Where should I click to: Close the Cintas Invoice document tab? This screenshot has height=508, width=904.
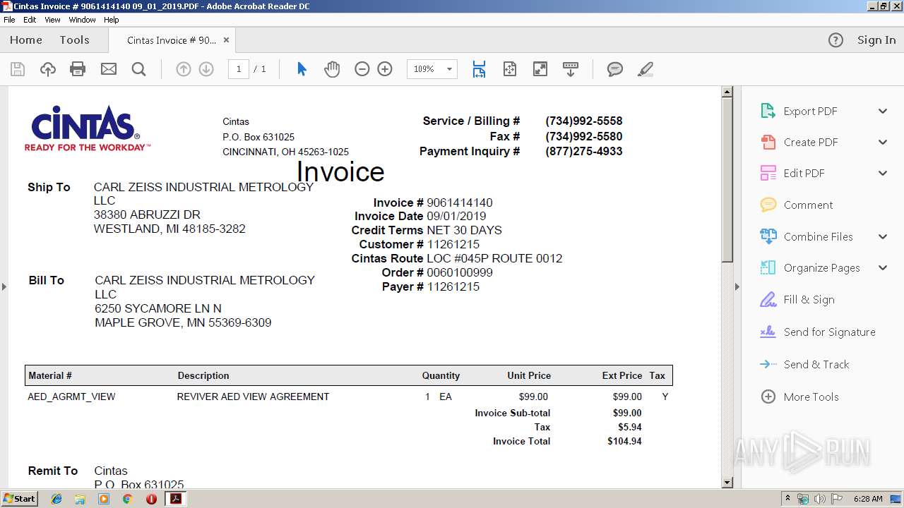[226, 40]
